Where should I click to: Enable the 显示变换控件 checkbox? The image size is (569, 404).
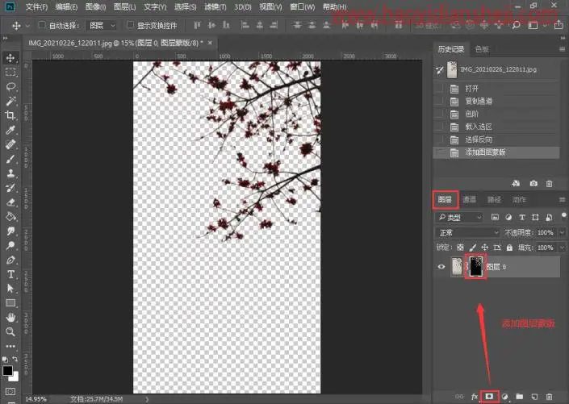pyautogui.click(x=130, y=25)
